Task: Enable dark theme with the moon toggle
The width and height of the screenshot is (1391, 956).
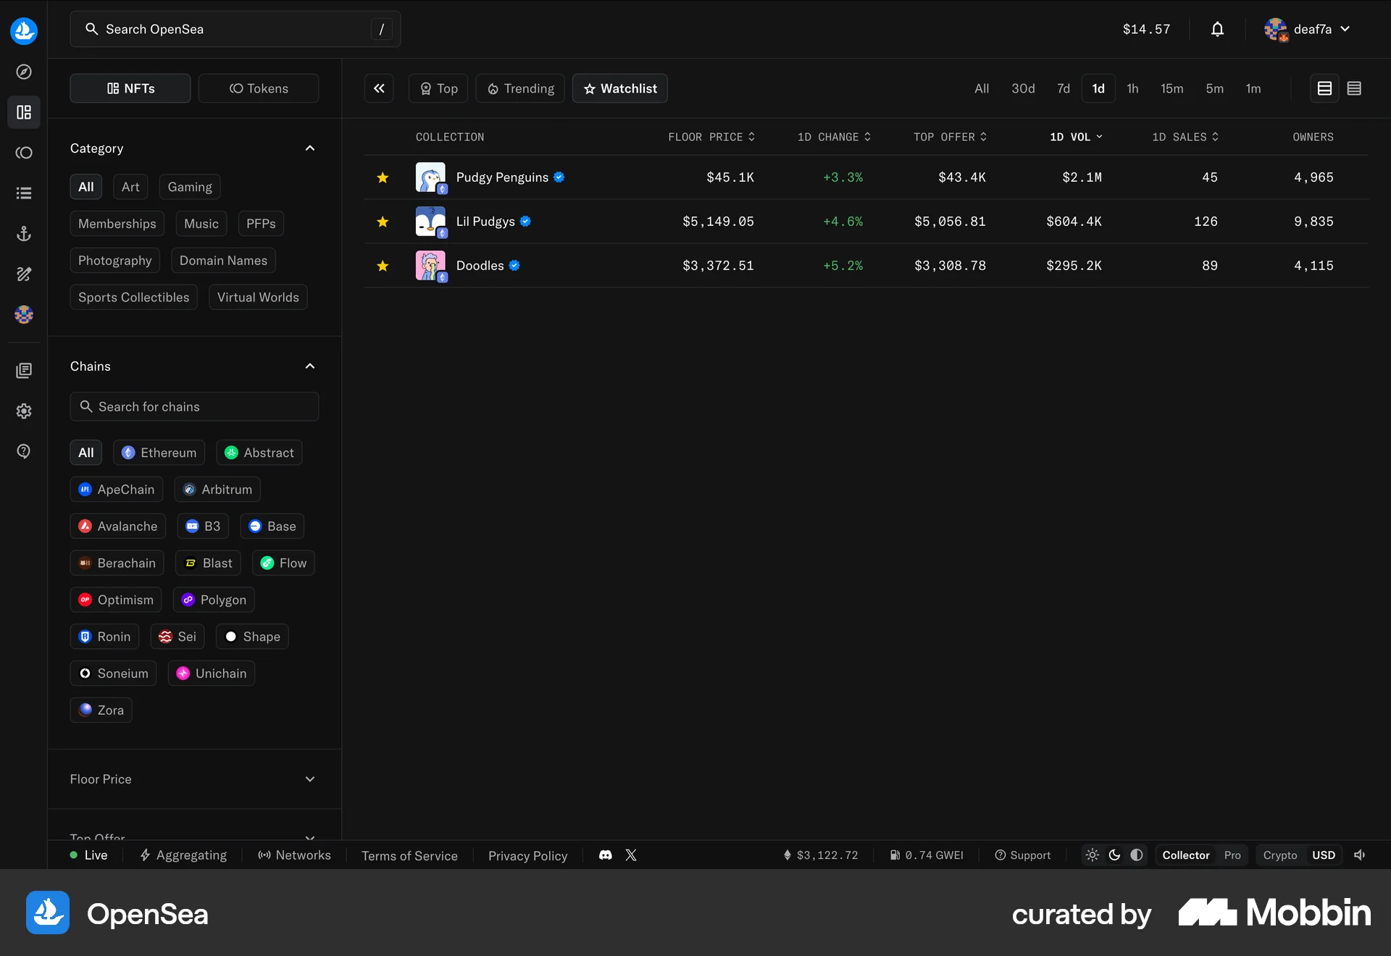Action: click(1114, 855)
